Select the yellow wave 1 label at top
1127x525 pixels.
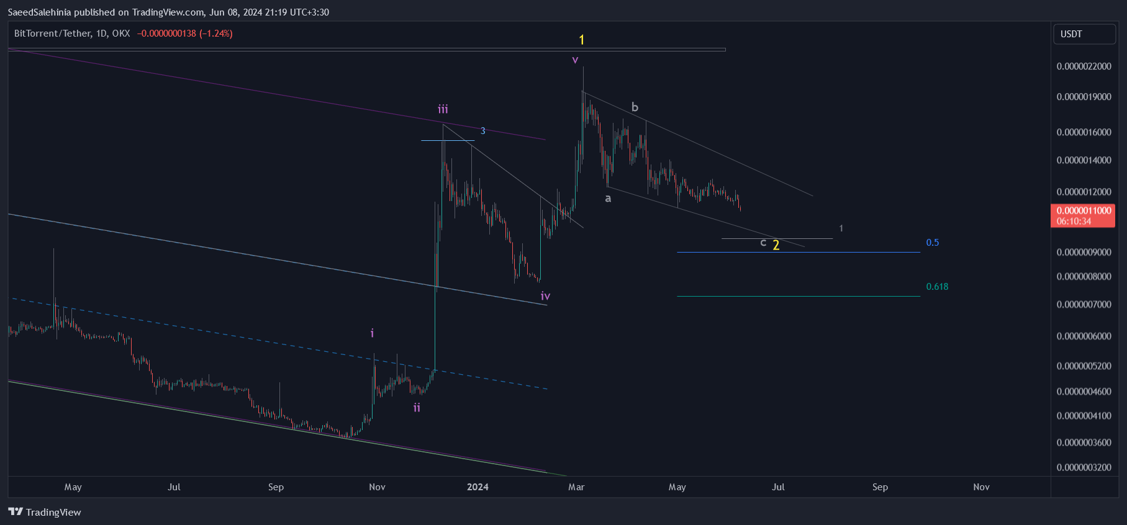[x=581, y=40]
